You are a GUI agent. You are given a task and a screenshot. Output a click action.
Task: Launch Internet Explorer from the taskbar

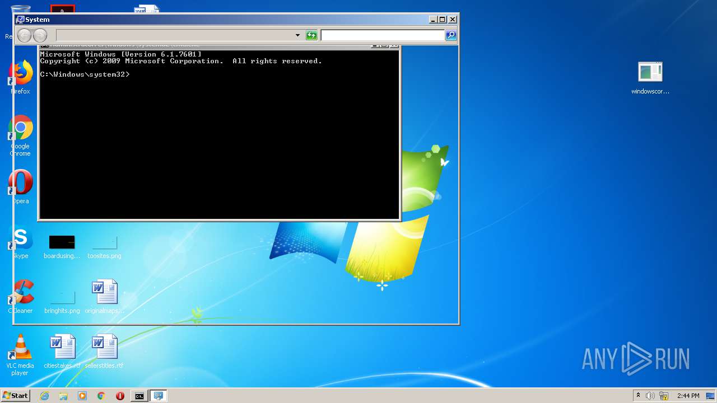tap(44, 396)
